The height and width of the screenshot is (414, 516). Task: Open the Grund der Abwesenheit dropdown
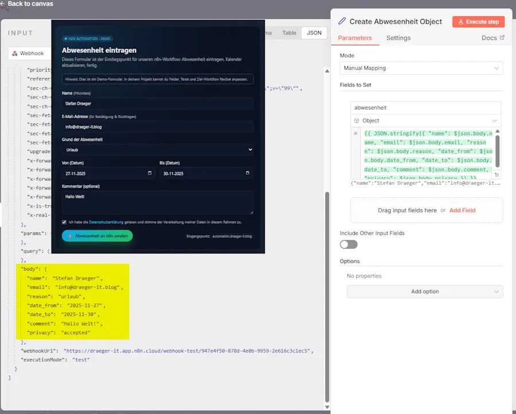(158, 149)
